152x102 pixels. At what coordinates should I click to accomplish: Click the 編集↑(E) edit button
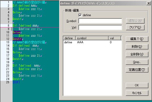point(137,39)
